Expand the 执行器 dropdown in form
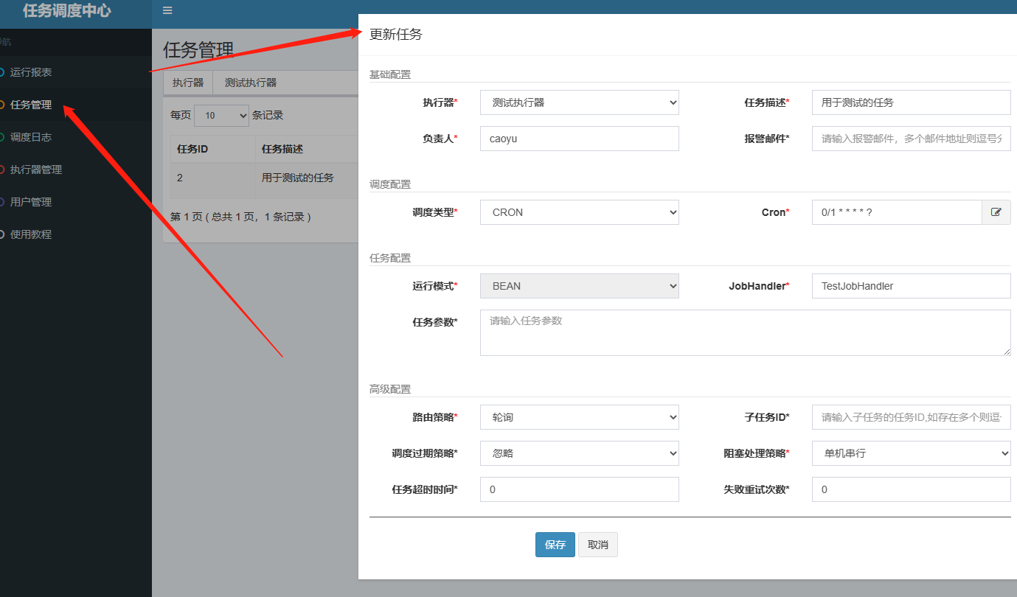 click(579, 102)
